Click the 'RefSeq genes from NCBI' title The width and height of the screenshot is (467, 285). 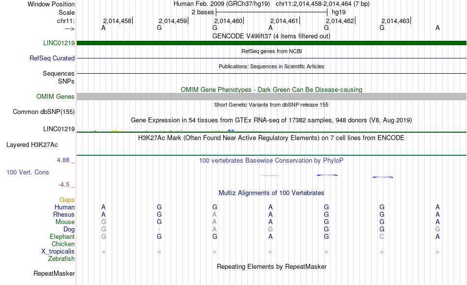[x=271, y=51]
